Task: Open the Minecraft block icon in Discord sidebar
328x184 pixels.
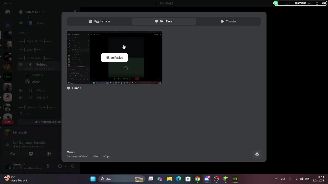Action: [8, 132]
